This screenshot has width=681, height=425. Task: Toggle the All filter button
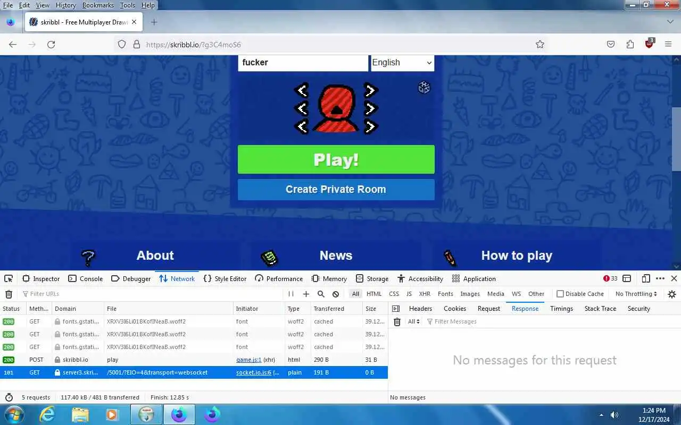355,294
